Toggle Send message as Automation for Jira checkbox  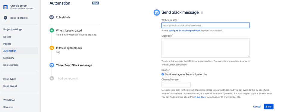(163, 74)
